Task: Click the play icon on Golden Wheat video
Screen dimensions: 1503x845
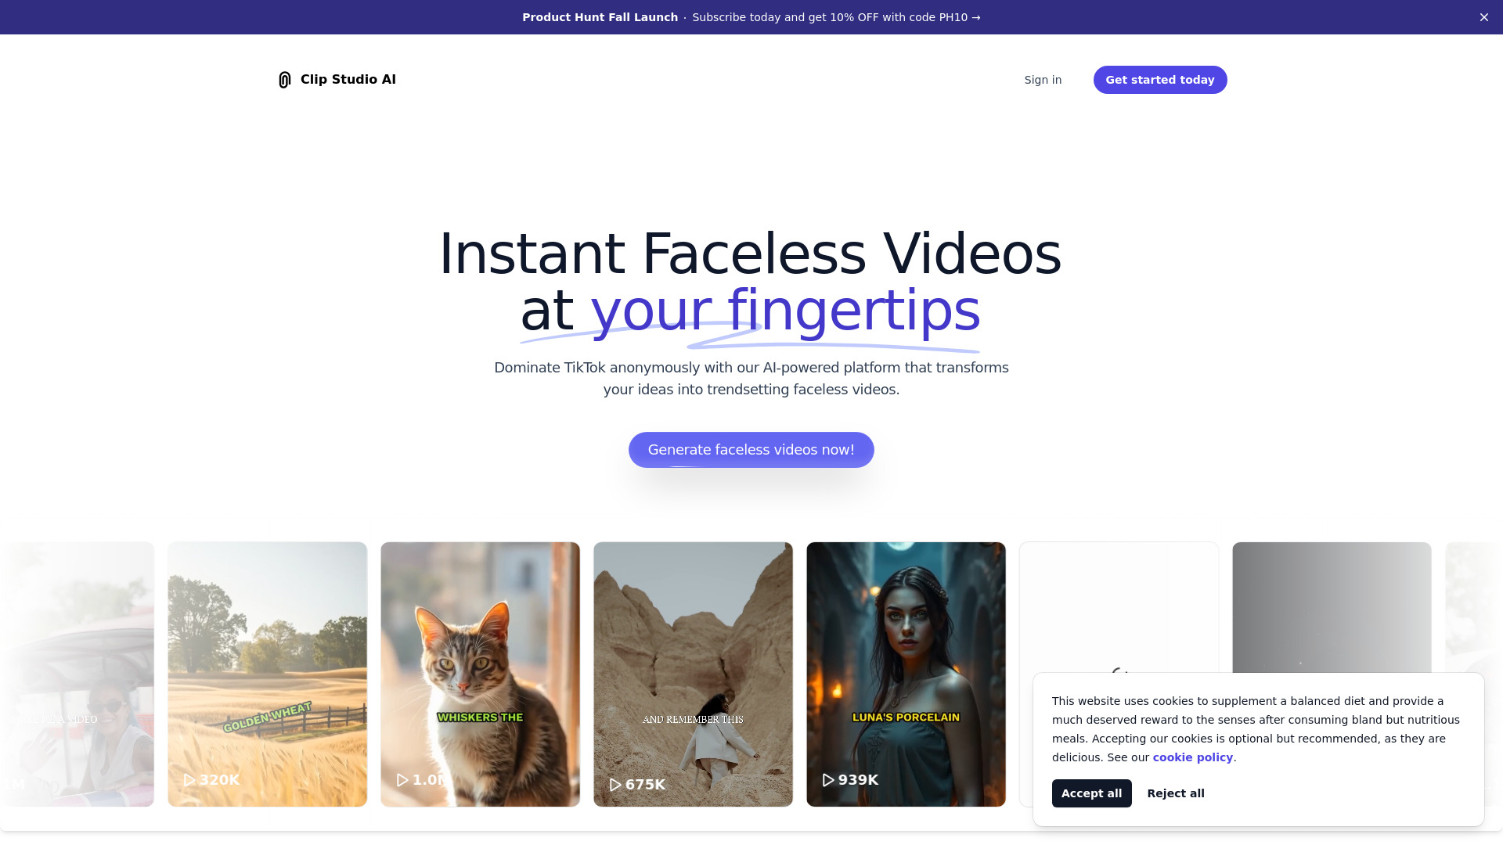Action: [189, 780]
